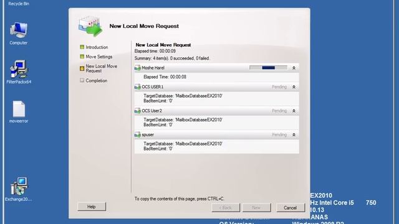Go to the Completion wizard step

[x=97, y=80]
